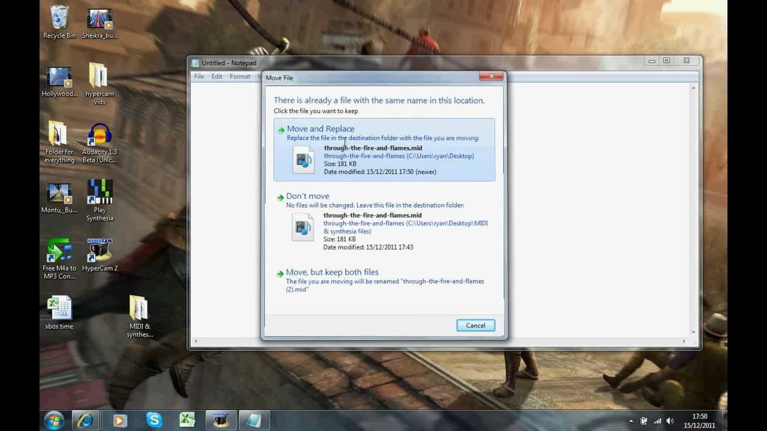Select the Play Synthesia shortcut
The image size is (767, 431).
click(x=99, y=201)
